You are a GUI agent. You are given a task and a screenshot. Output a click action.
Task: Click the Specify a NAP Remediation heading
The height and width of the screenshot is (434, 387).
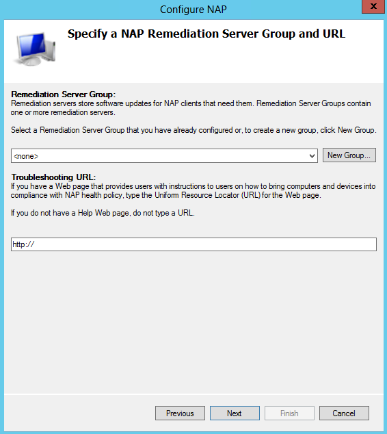(206, 34)
